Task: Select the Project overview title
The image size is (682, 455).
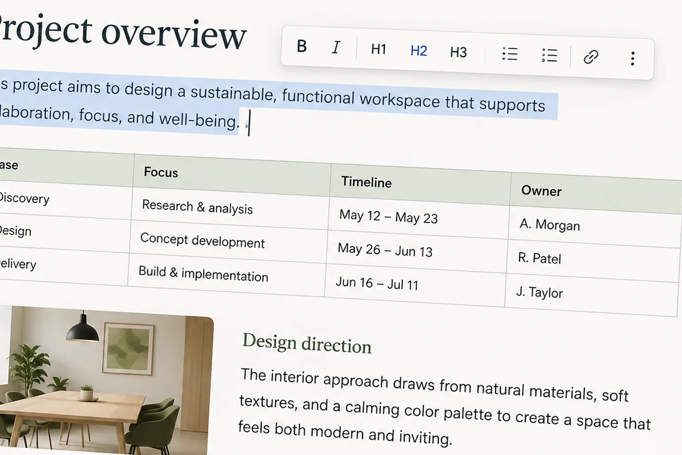Action: point(122,32)
